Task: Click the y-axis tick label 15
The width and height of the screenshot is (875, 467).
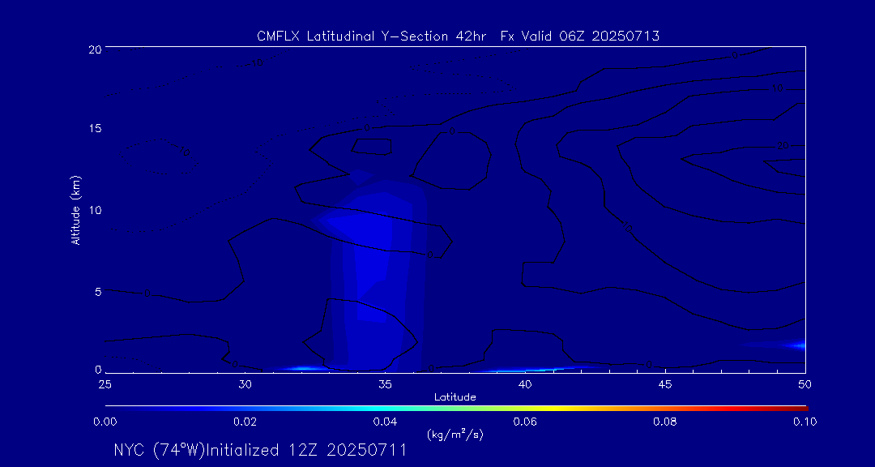Action: coord(95,128)
